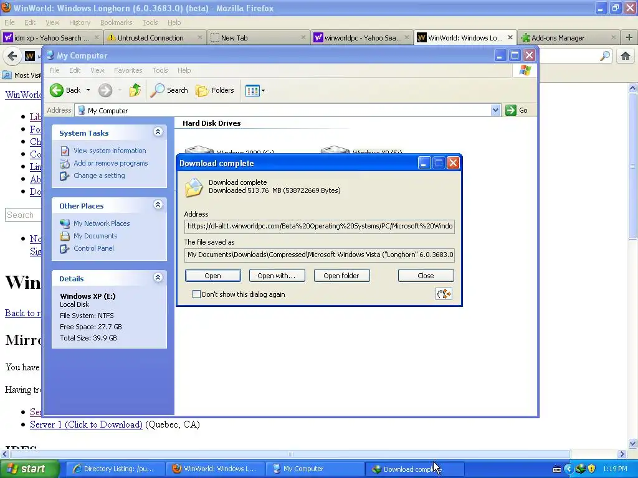The image size is (638, 478).
Task: Click the Download complete taskbar item
Action: pos(415,469)
